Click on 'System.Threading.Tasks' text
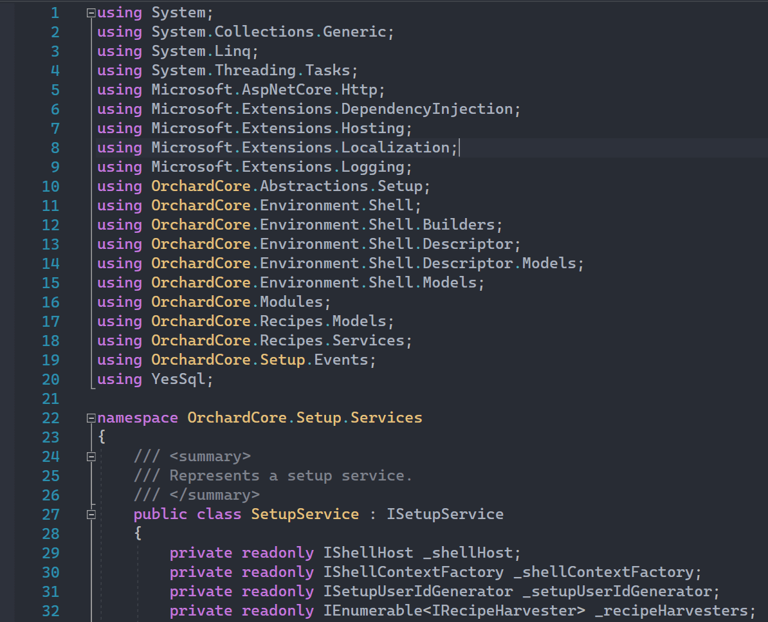 251,71
